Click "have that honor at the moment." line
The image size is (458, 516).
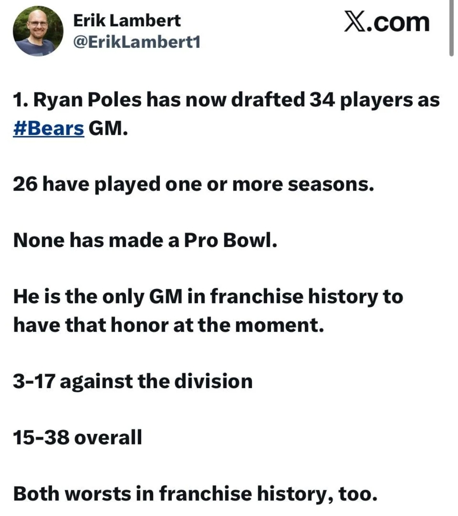pos(168,325)
